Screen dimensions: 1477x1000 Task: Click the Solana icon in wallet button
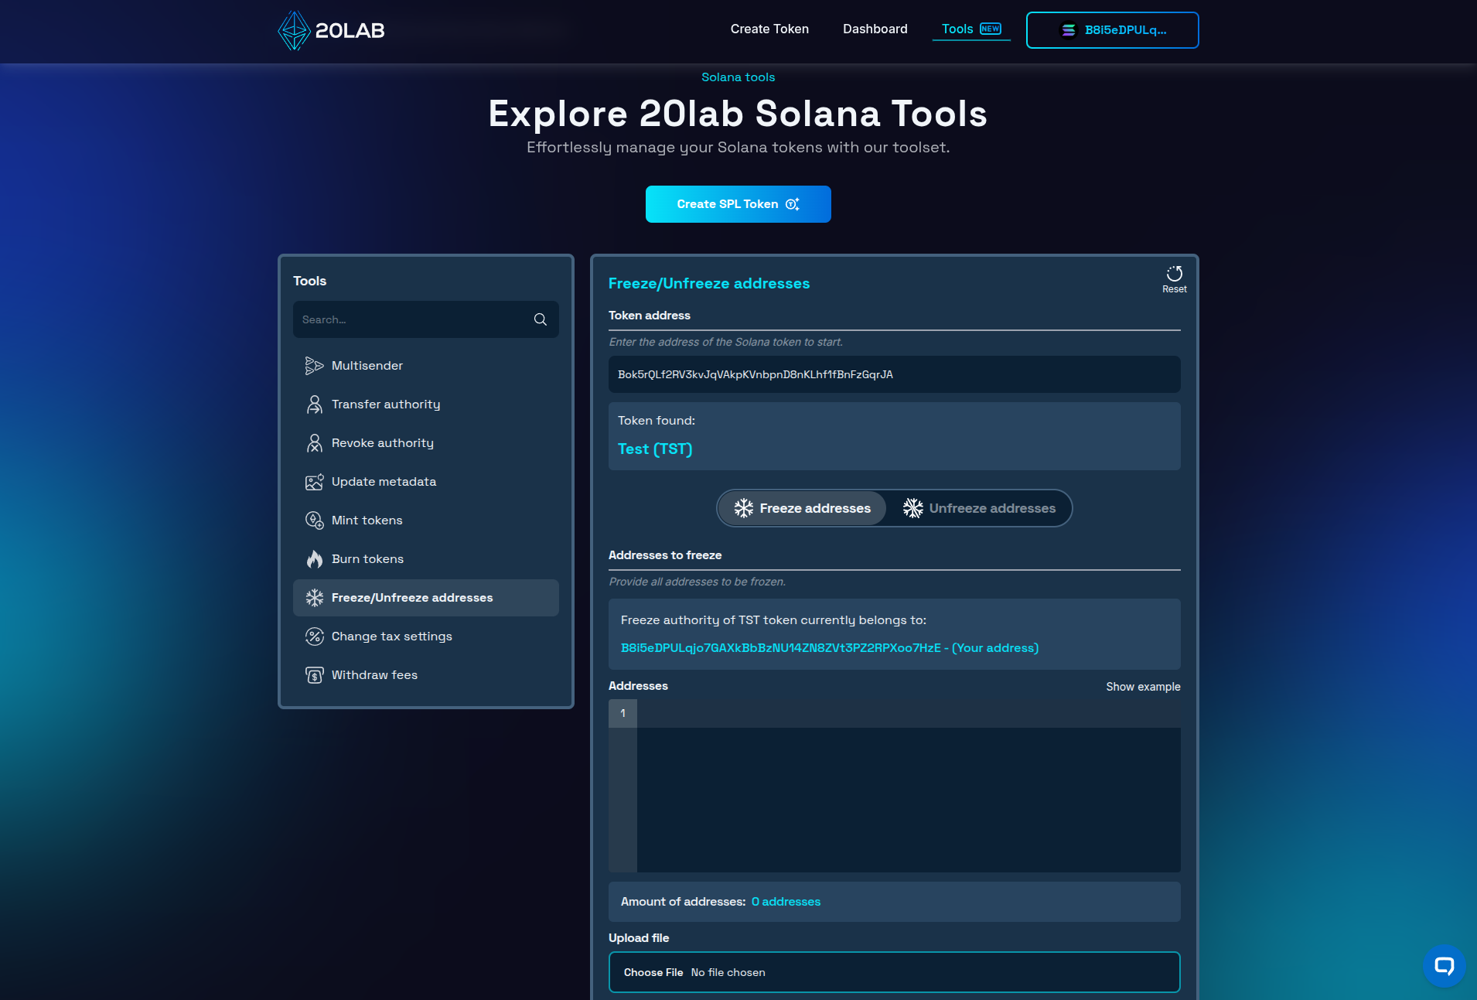[1068, 30]
